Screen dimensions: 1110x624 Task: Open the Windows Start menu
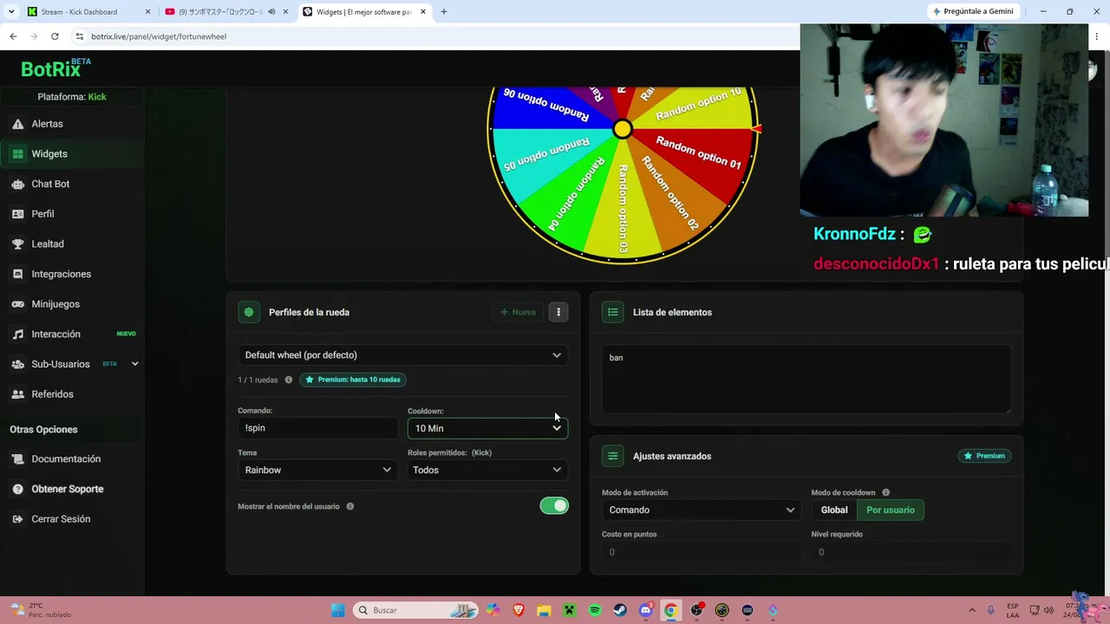coord(338,610)
